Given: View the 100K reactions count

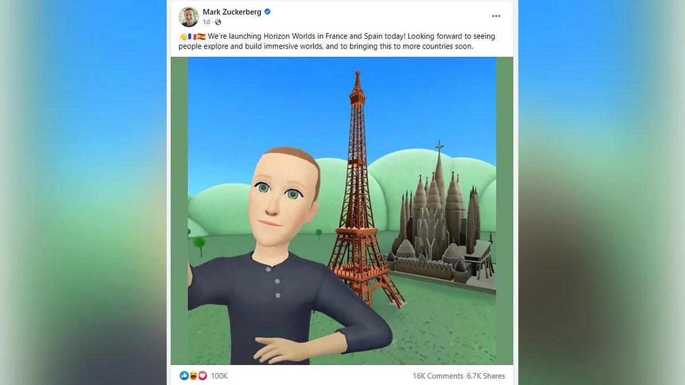Looking at the screenshot, I should [x=219, y=376].
